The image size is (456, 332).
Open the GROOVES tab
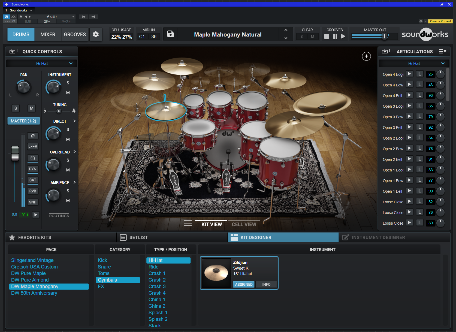pyautogui.click(x=75, y=34)
